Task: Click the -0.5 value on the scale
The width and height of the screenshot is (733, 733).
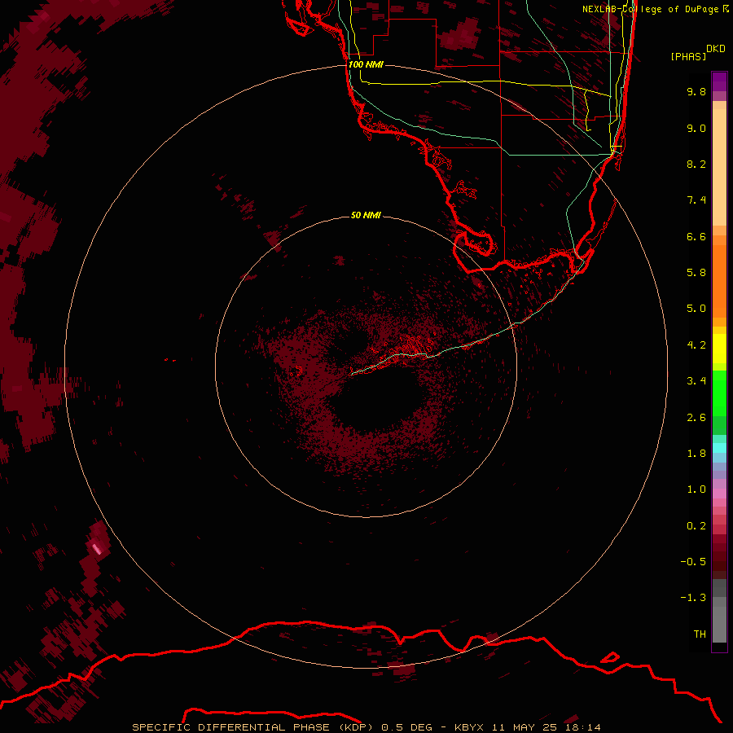Action: [693, 562]
